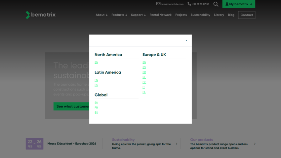Click the Global heading
The image size is (281, 158).
(x=101, y=95)
